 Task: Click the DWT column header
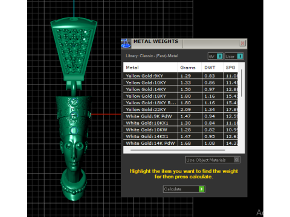coord(212,68)
